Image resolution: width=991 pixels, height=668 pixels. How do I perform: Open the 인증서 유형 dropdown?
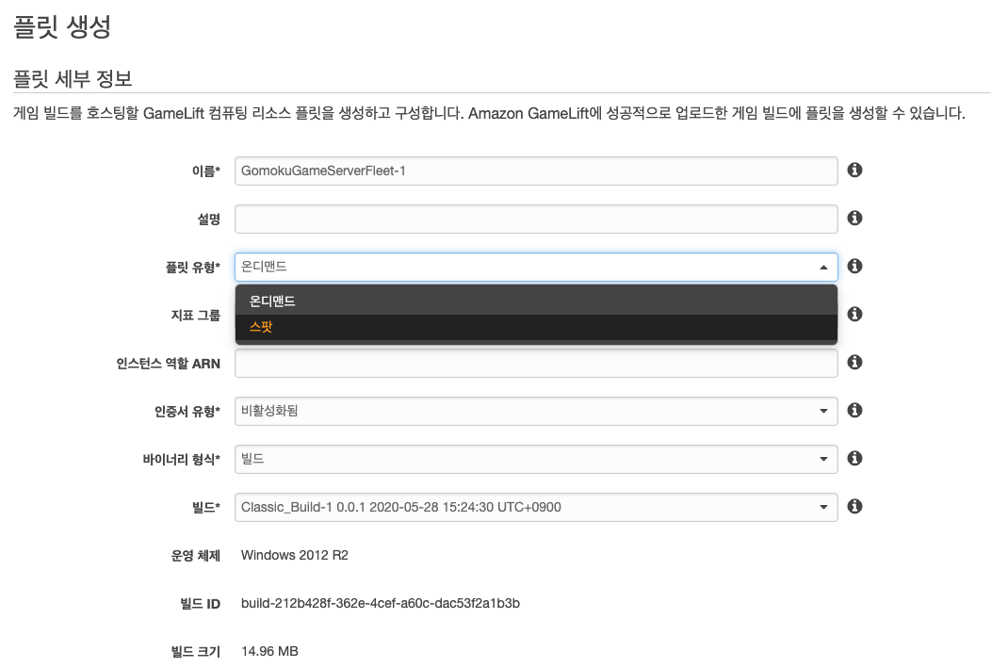click(536, 411)
